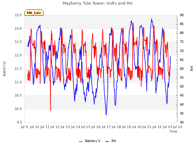Click the 11.5 left axis tick label
196x147 pixels.
pos(18,69)
